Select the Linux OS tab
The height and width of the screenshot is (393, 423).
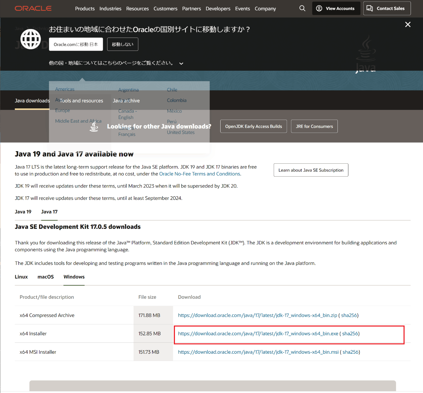(x=21, y=277)
